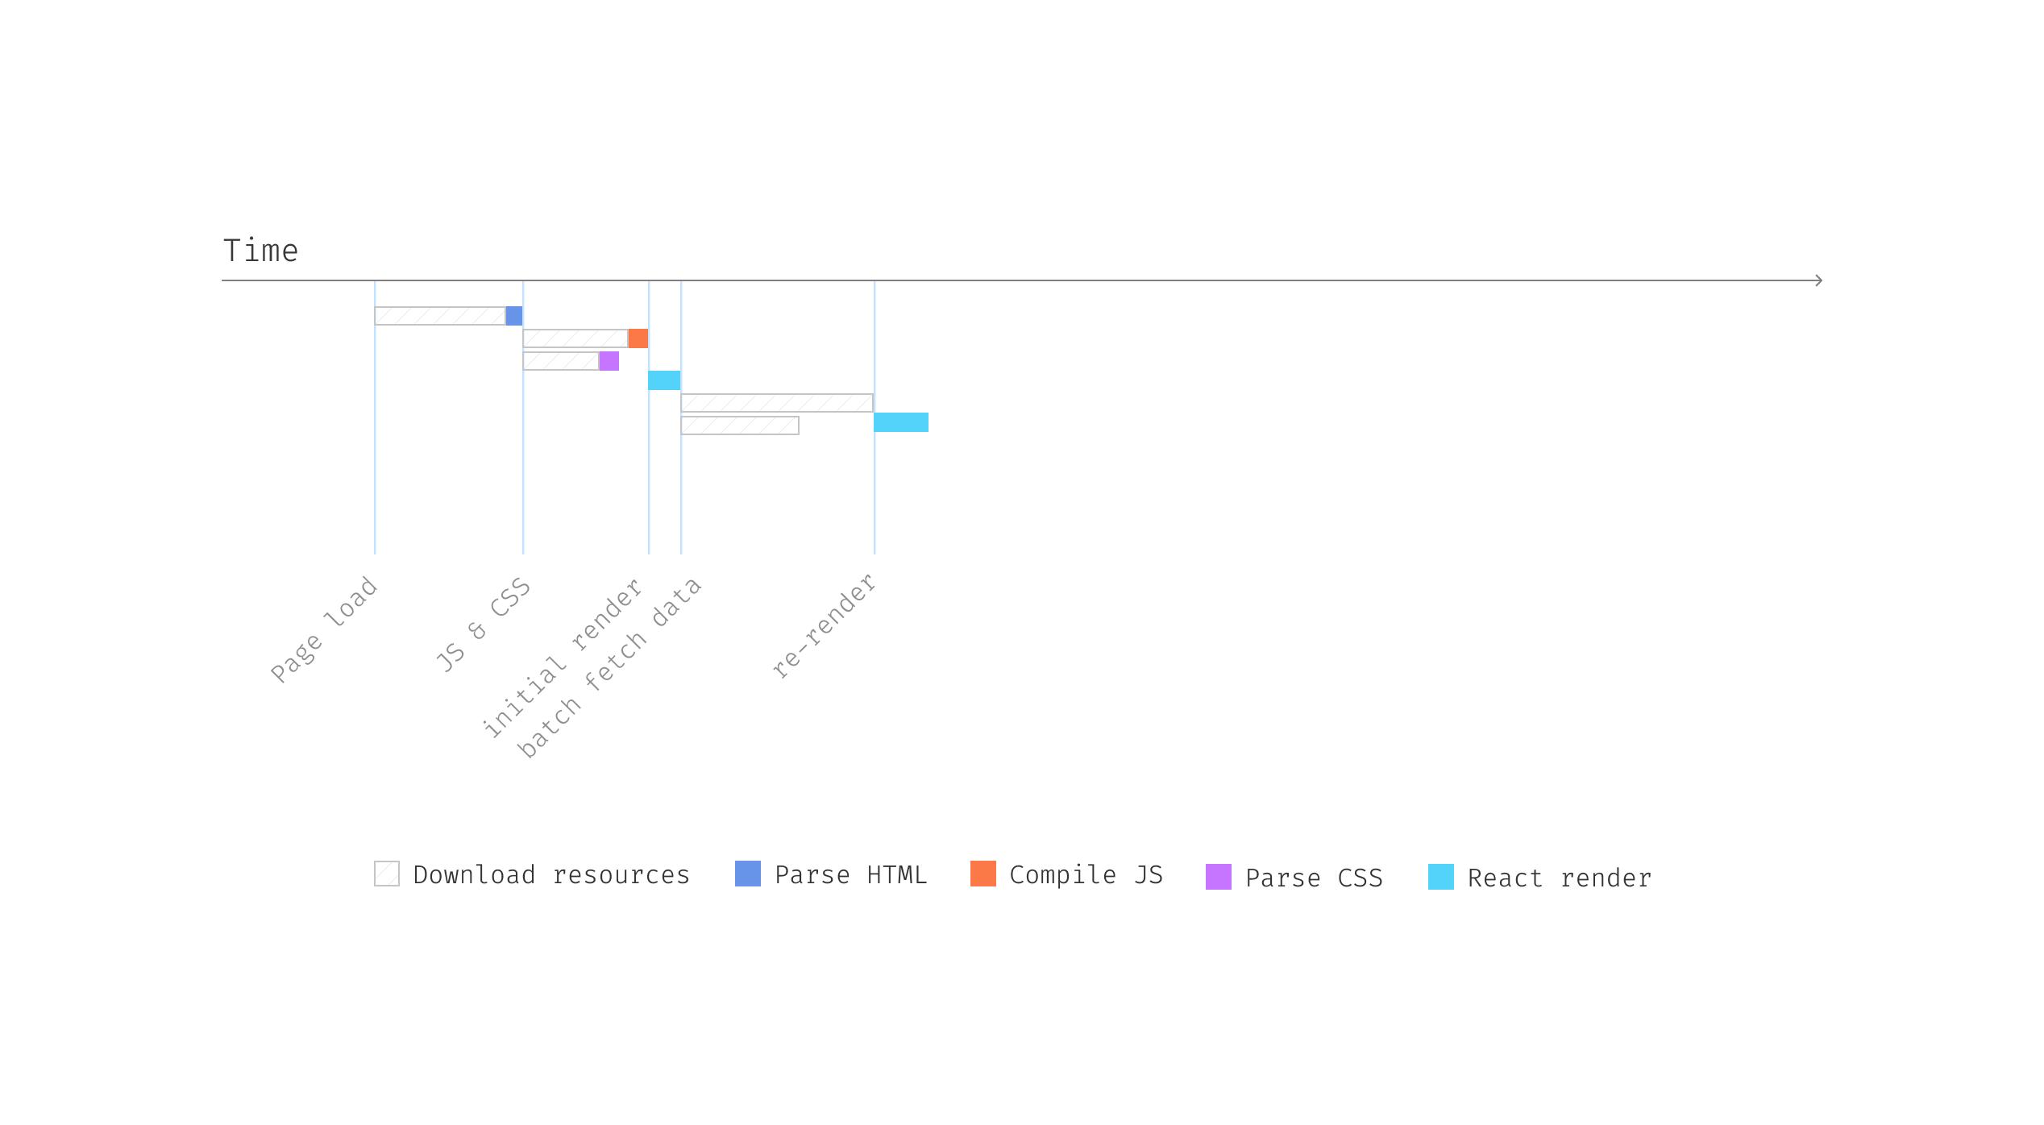This screenshot has height=1125, width=2044.
Task: Click the "Time" axis title
Action: click(x=260, y=251)
